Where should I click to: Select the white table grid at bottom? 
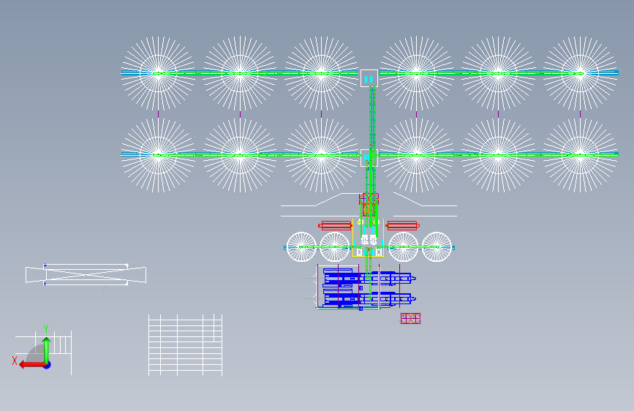(x=185, y=345)
